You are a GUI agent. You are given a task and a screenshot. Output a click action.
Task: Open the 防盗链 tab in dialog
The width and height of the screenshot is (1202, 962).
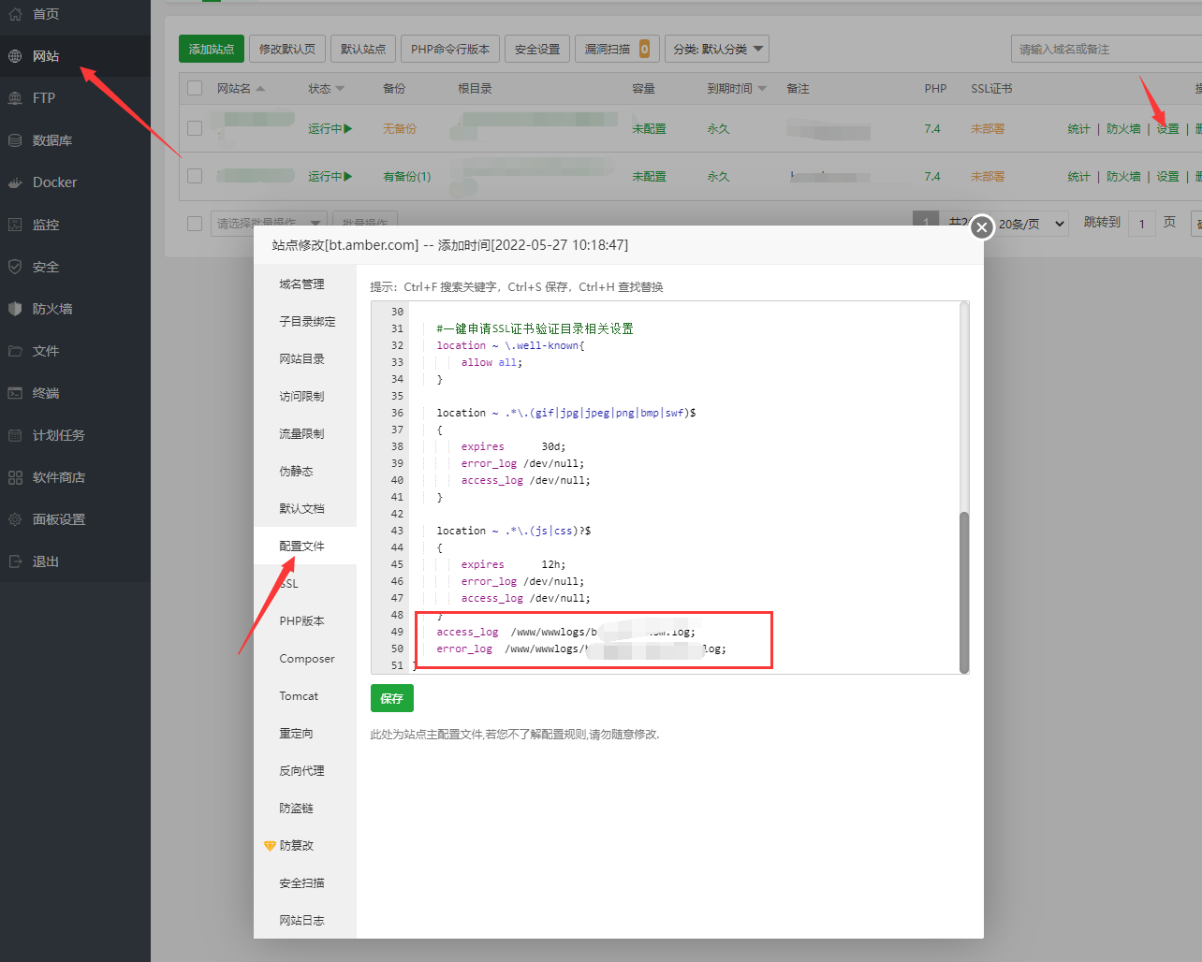pyautogui.click(x=297, y=809)
